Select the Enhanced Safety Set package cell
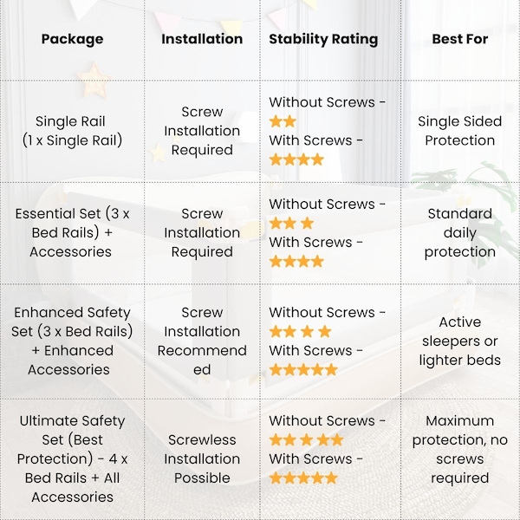Screen dimensions: 520x520 coord(72,341)
